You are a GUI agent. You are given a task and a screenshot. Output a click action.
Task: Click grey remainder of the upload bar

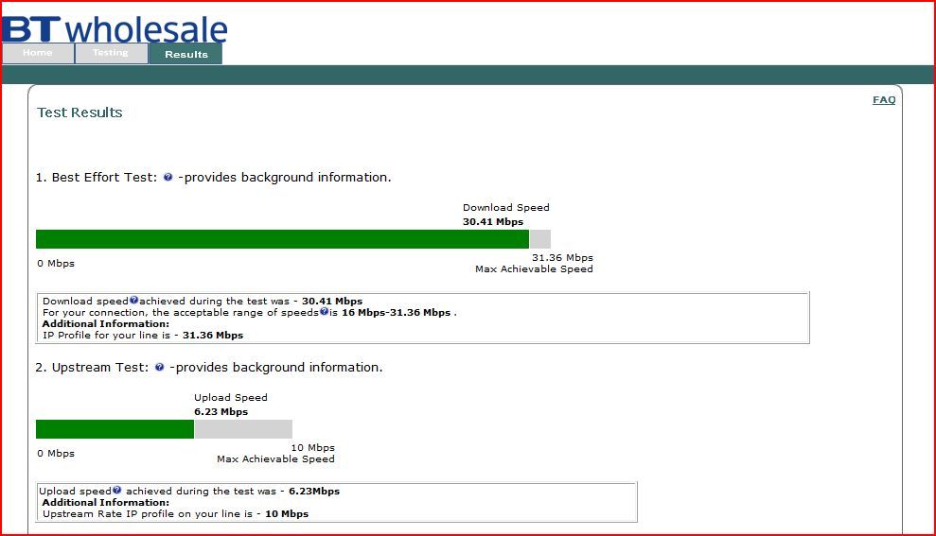coord(243,429)
